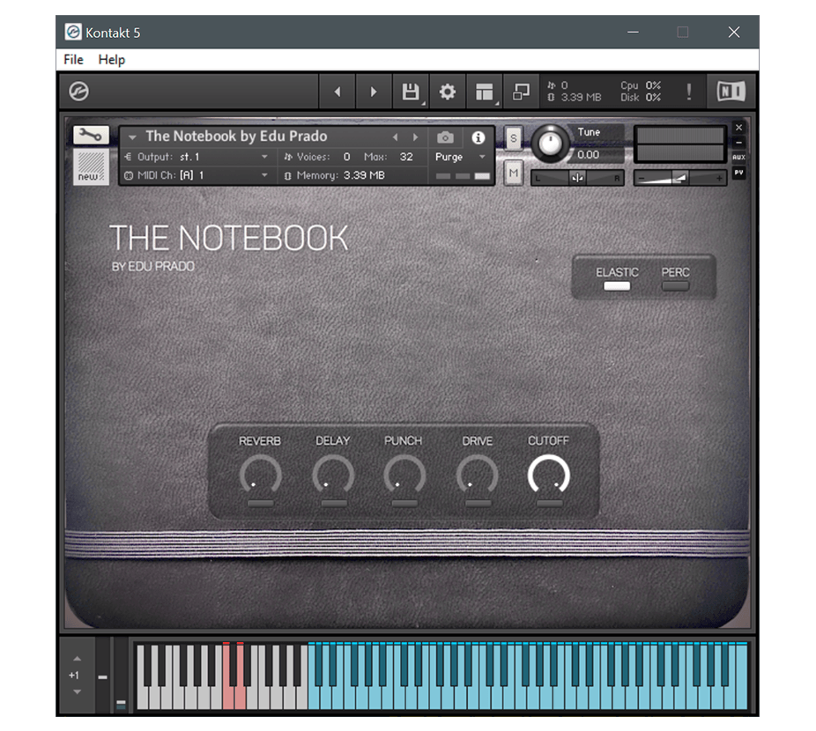Screen dimensions: 816x731
Task: Select previous instrument with header left arrow
Action: 396,137
